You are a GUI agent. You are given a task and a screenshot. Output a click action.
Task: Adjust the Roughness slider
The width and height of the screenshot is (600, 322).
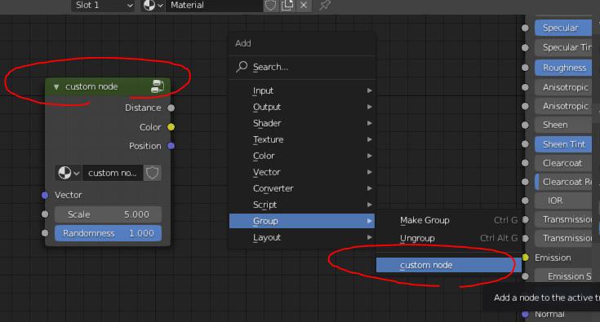tap(563, 68)
